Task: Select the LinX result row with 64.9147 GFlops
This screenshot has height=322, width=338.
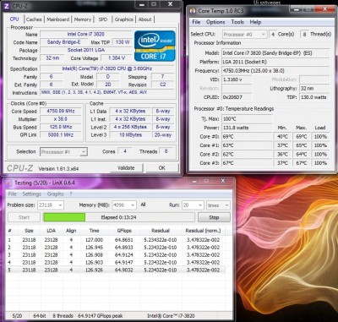Action: pyautogui.click(x=116, y=262)
